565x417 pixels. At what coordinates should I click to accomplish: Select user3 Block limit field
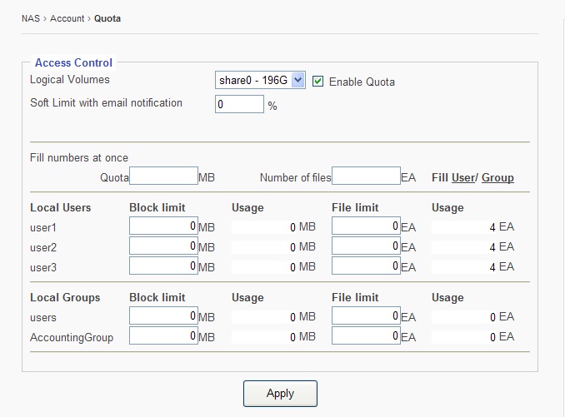163,266
